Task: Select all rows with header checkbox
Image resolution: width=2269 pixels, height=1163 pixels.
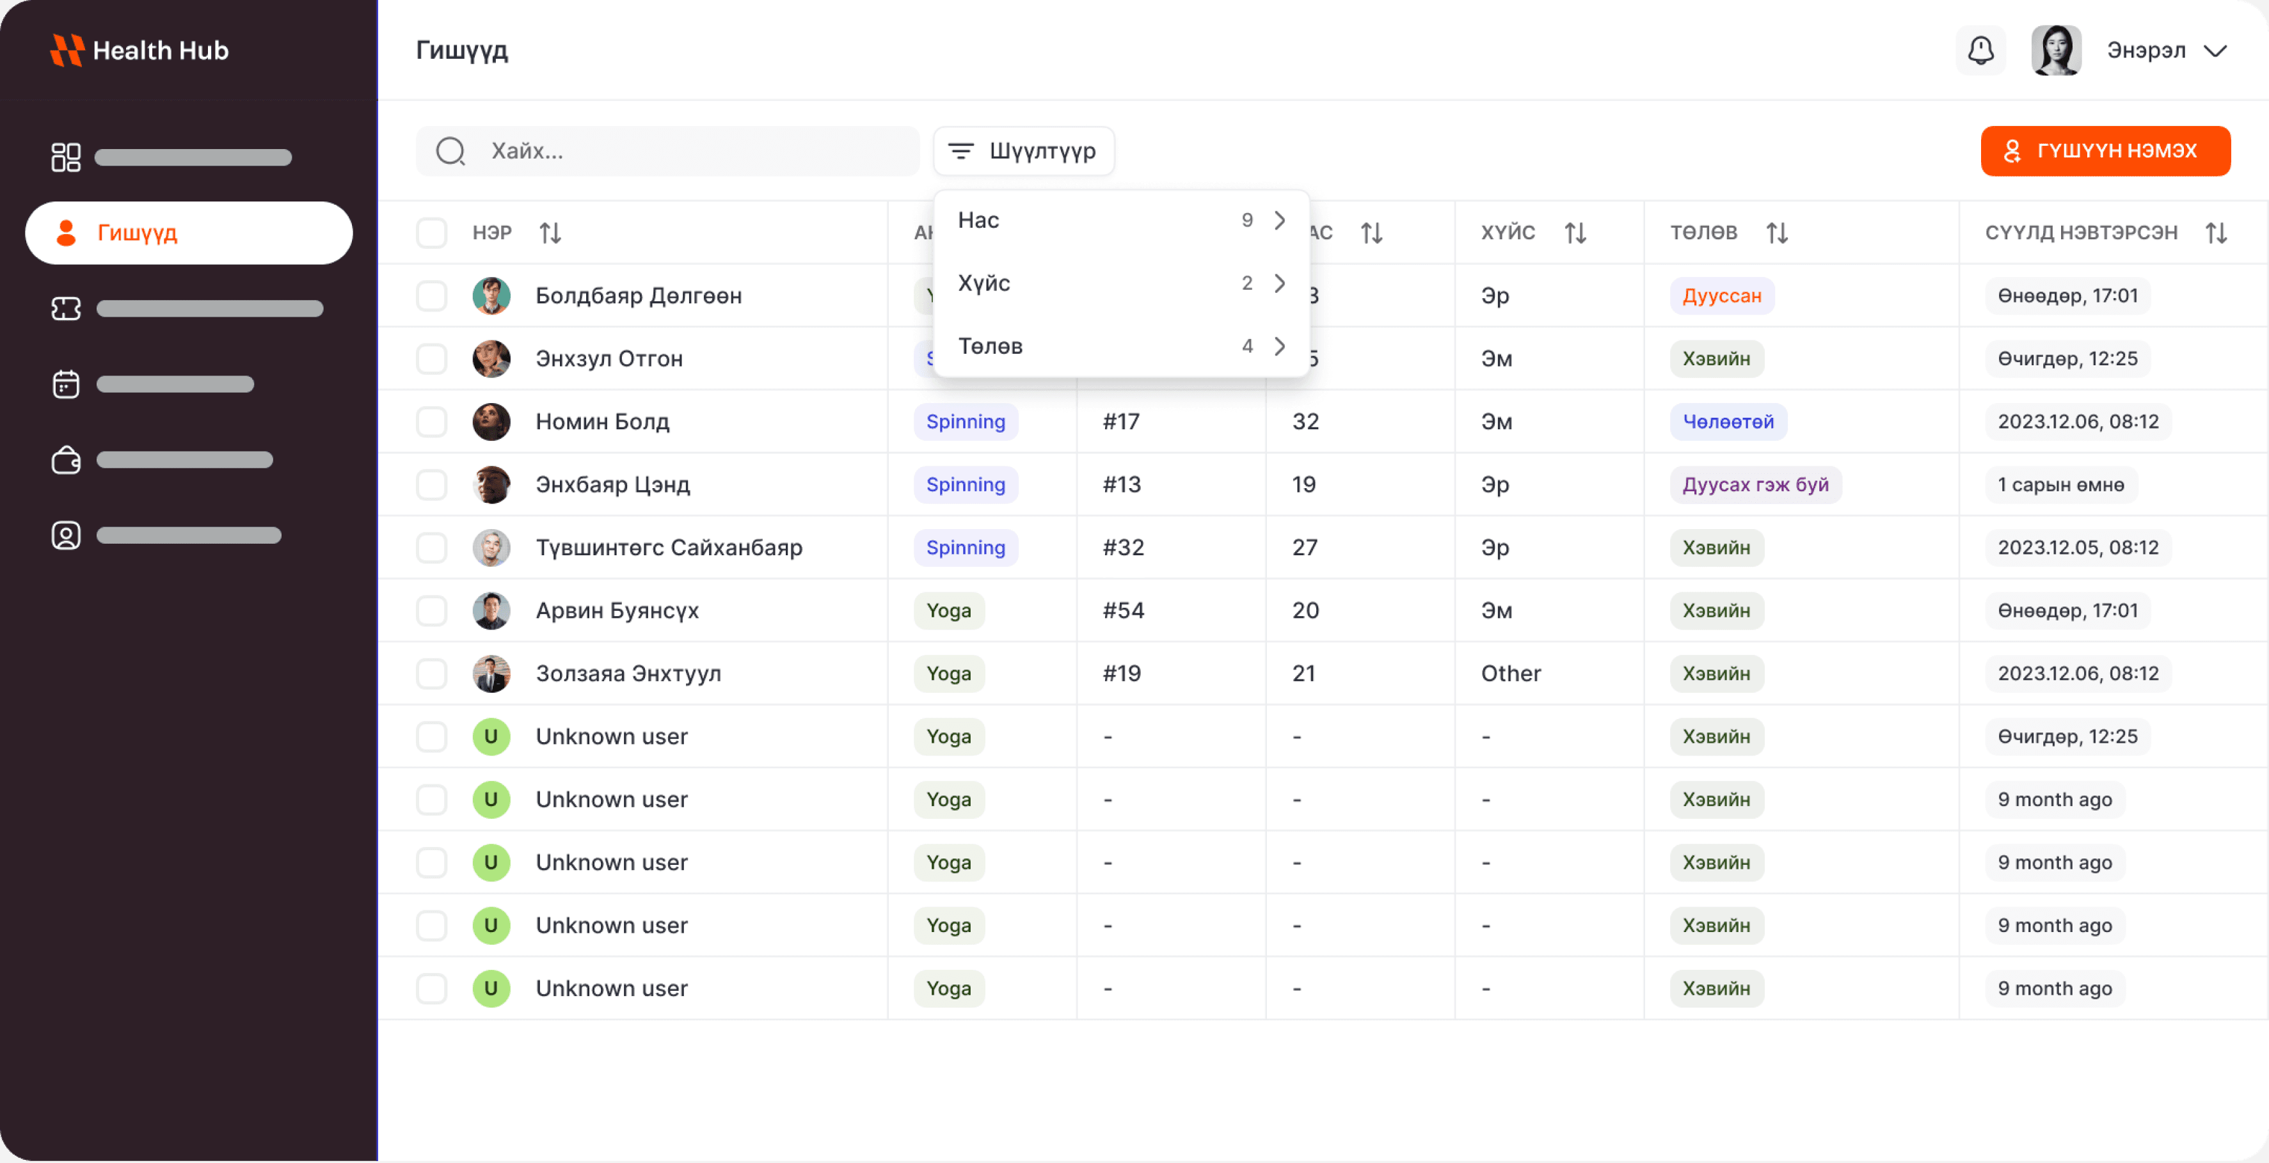Action: pos(432,232)
